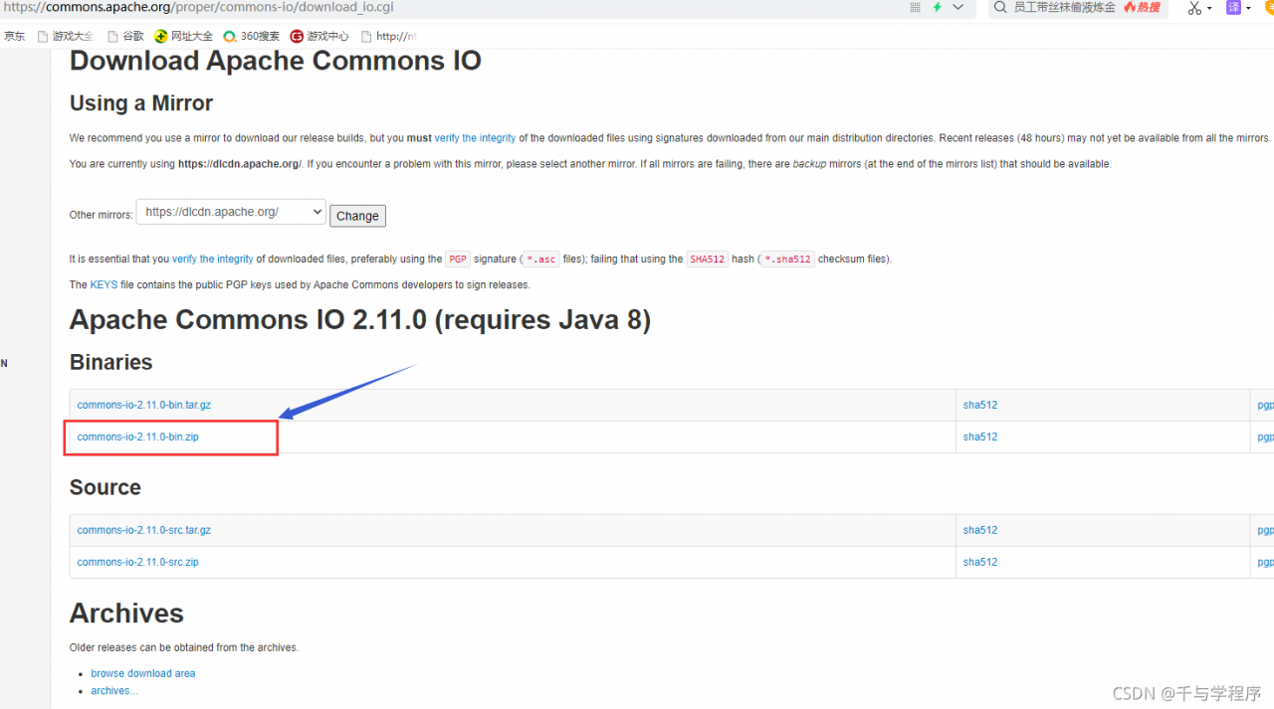Open sha512 link for src.tar.gz row
This screenshot has width=1274, height=709.
980,530
